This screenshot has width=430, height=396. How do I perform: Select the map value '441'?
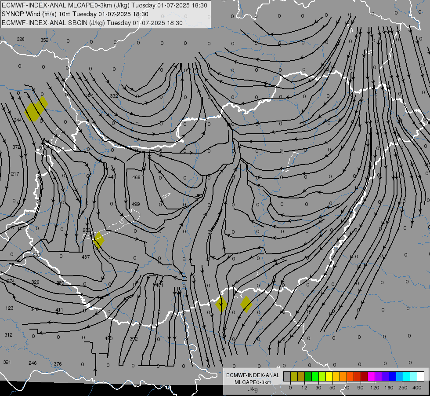point(112,177)
